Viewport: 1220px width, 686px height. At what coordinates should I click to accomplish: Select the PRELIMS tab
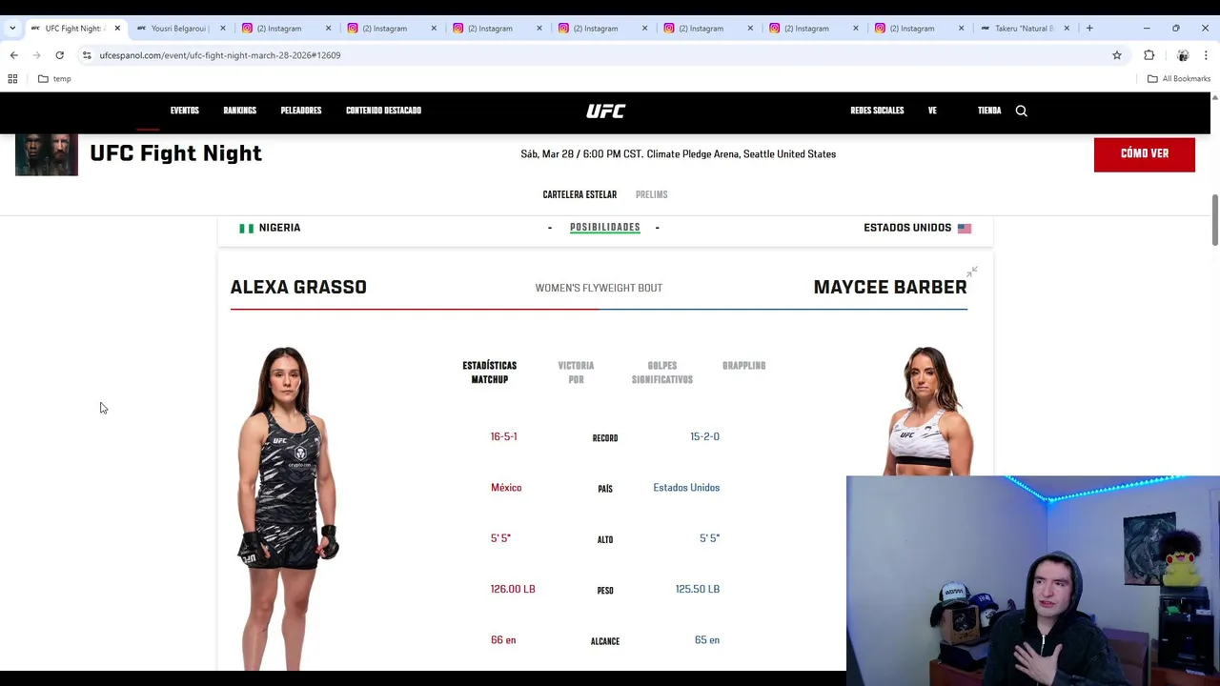[x=652, y=194]
